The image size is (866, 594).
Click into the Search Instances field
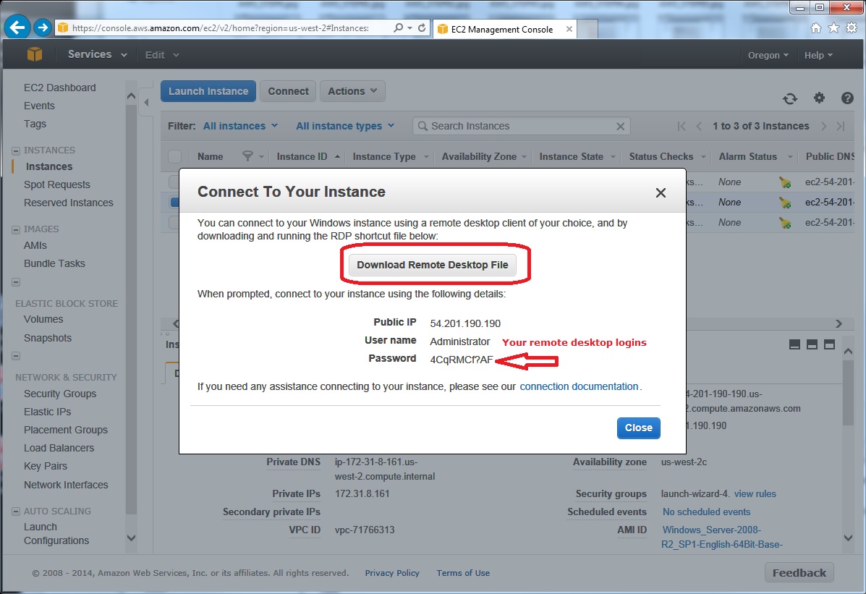[x=522, y=126]
